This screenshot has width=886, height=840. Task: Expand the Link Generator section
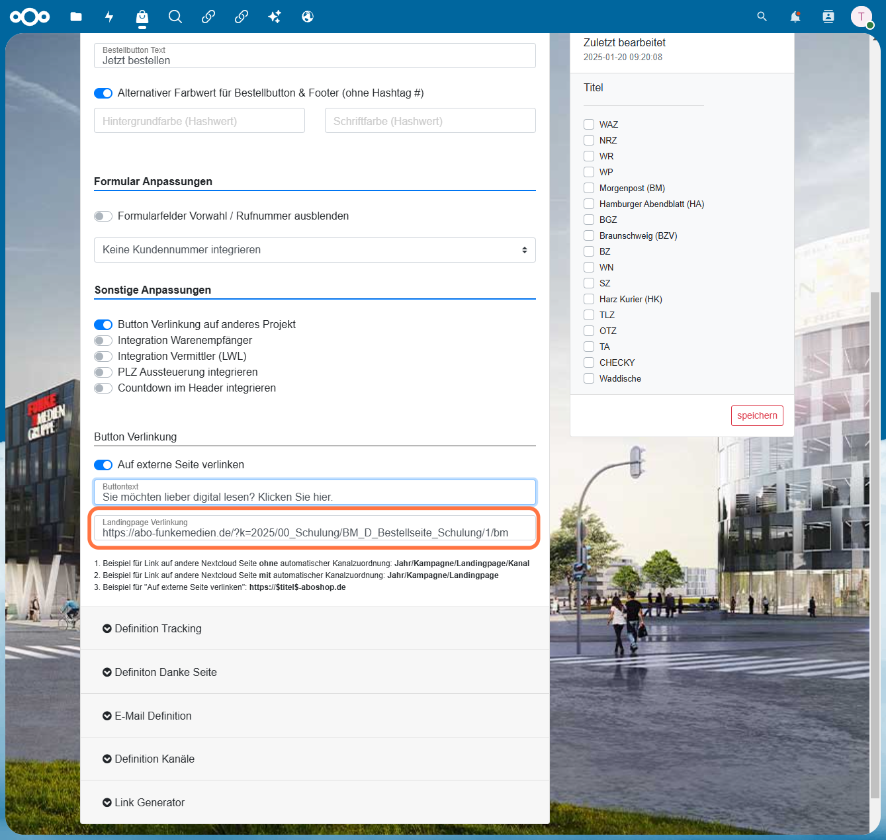point(315,802)
